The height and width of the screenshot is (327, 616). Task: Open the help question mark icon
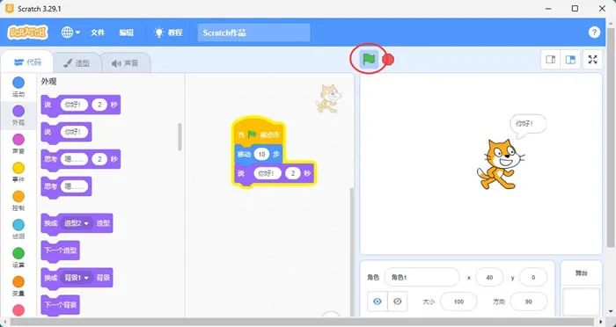pos(594,33)
